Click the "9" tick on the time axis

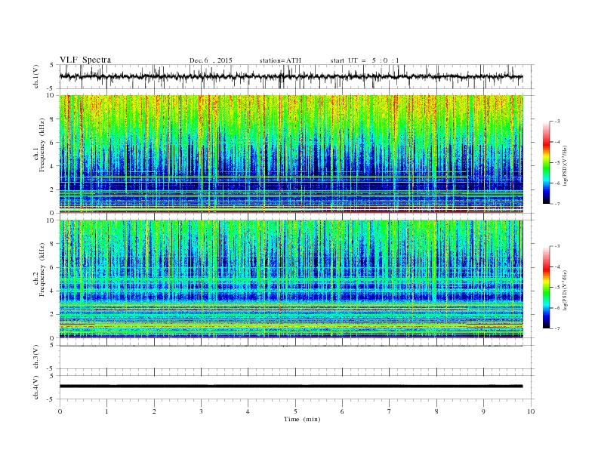[483, 411]
